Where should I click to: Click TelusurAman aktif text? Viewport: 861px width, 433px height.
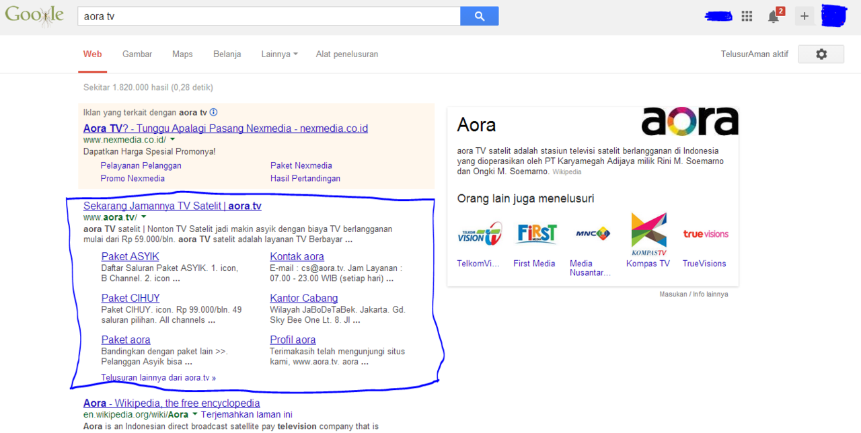pyautogui.click(x=755, y=54)
